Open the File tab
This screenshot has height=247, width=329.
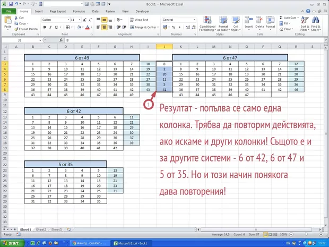9,11
